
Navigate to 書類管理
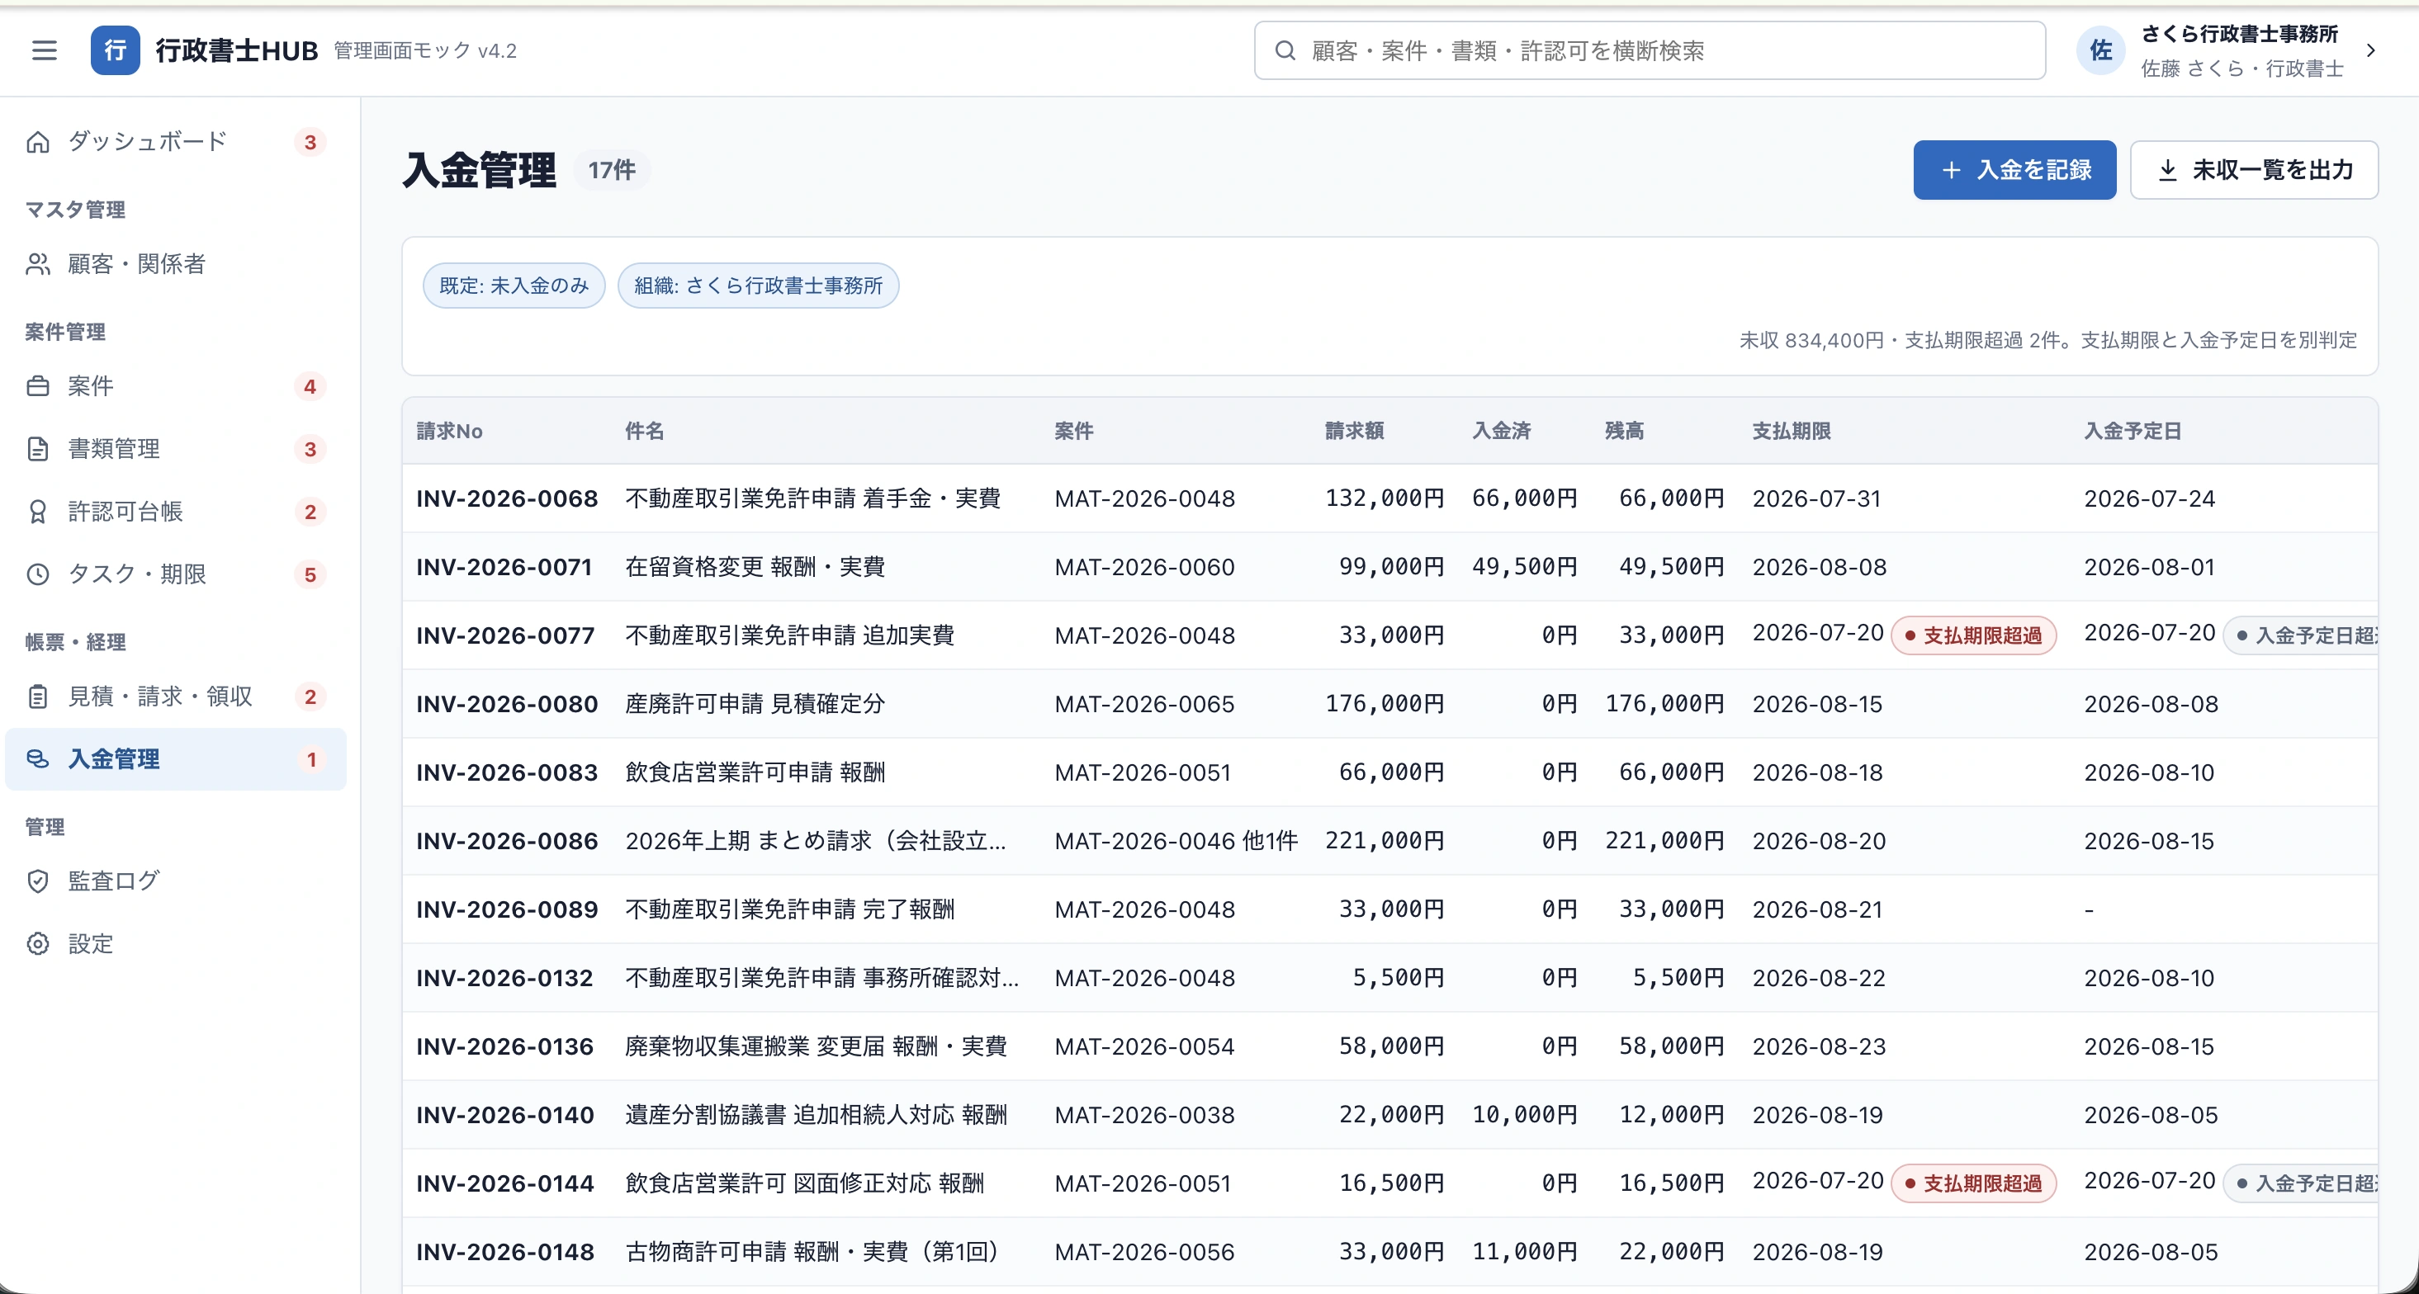(x=176, y=449)
